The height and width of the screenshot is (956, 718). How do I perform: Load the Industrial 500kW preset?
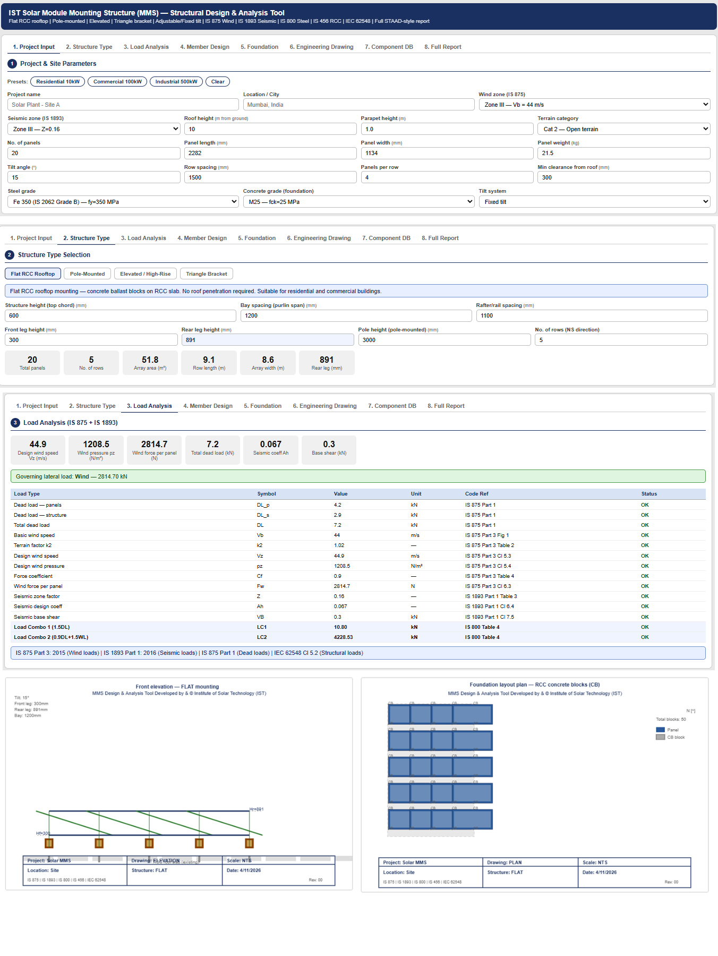pos(176,82)
